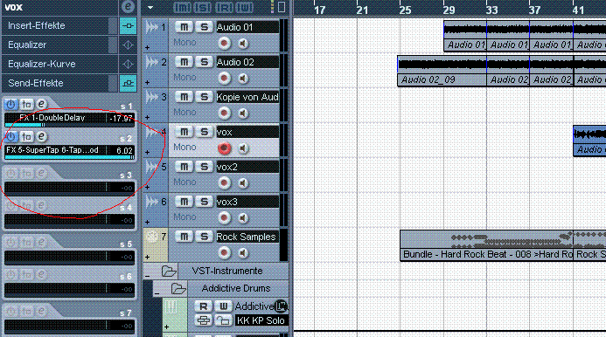This screenshot has width=606, height=337.
Task: Solo the vox2 track
Action: pos(204,167)
